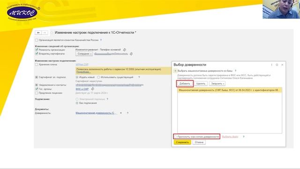Uncheck Гос. органы checkbox
This screenshot has height=169, width=300.
click(37, 89)
